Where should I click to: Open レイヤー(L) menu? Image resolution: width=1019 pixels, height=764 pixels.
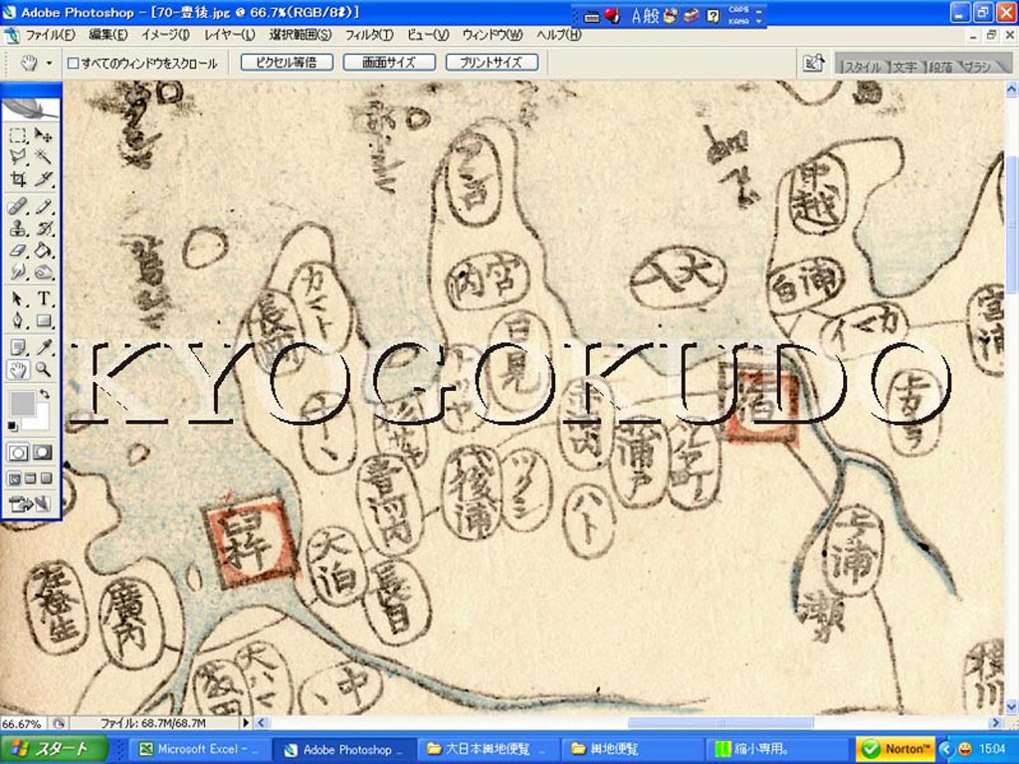click(x=229, y=35)
